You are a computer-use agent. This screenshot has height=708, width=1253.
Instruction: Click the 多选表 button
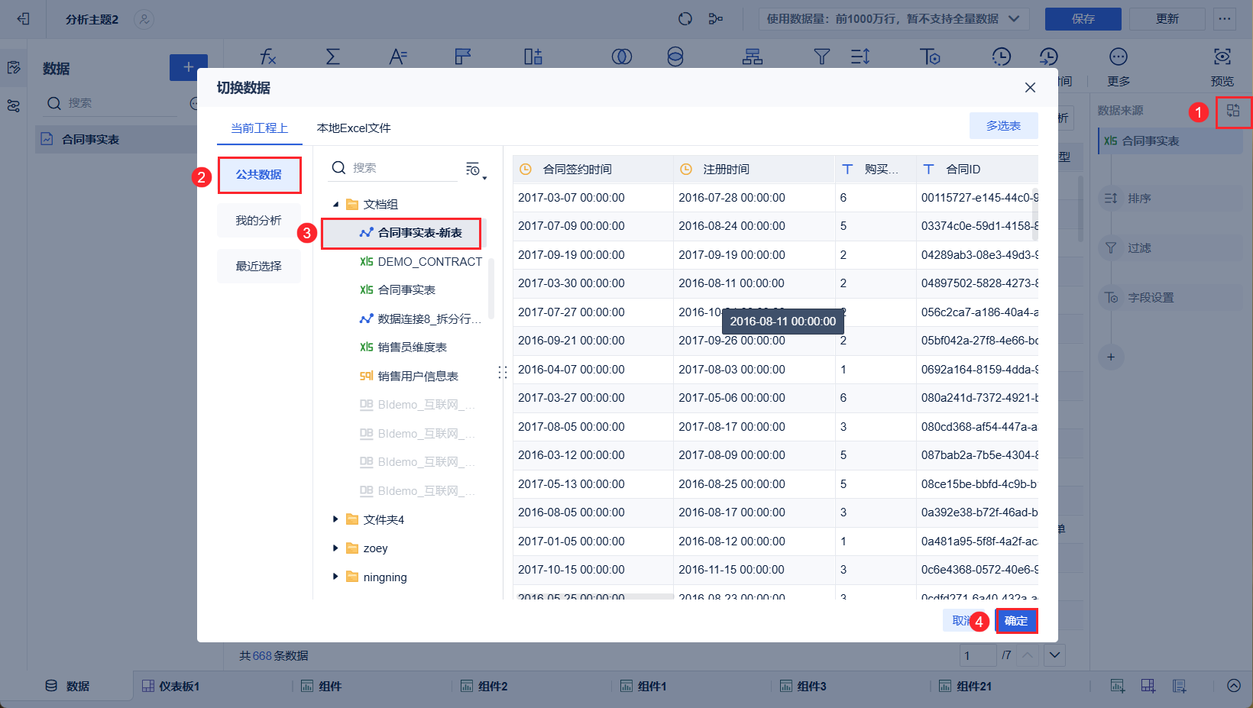click(1003, 126)
